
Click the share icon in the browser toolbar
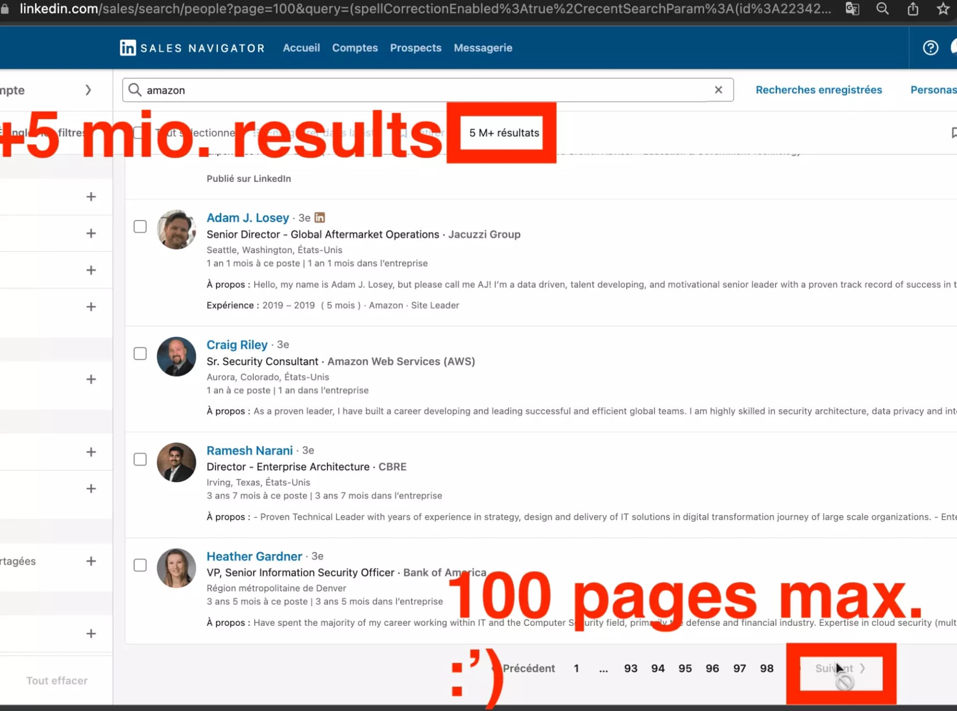913,9
